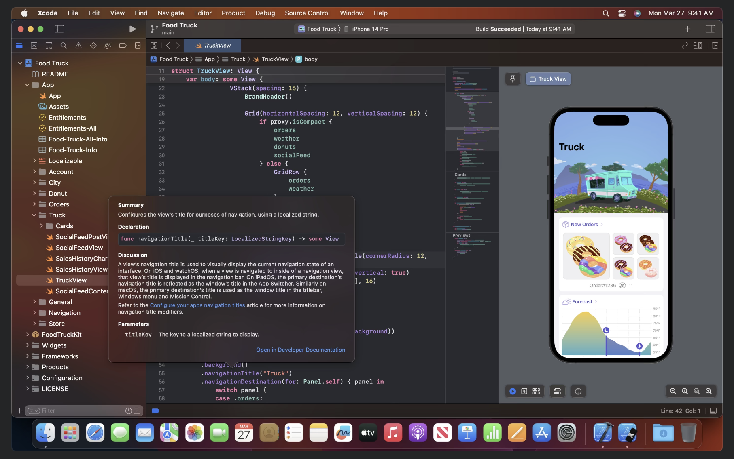The height and width of the screenshot is (459, 734).
Task: Toggle the navigator sidebar visibility
Action: pyautogui.click(x=59, y=29)
